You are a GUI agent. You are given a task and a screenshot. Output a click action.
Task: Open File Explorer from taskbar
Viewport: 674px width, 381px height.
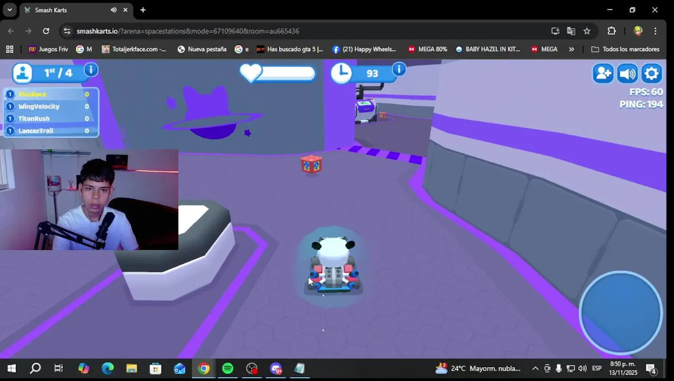click(132, 369)
